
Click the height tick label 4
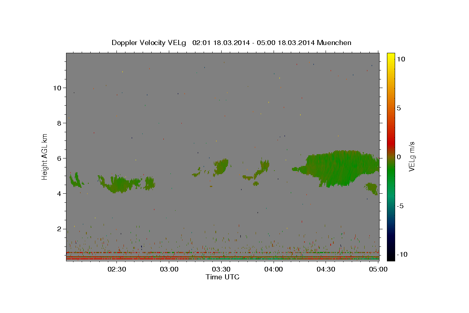(59, 193)
